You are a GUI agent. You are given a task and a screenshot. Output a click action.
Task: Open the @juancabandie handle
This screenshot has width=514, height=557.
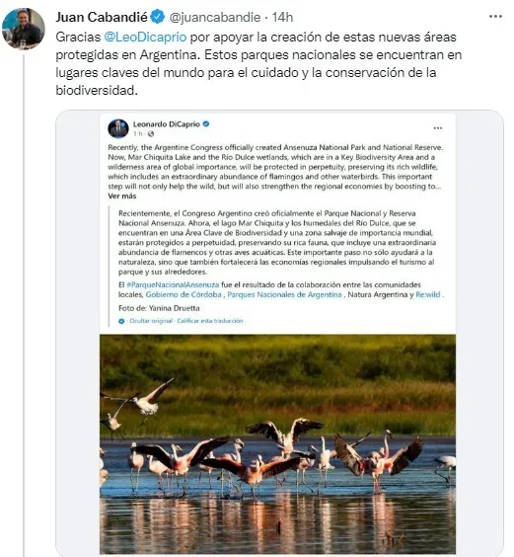215,17
